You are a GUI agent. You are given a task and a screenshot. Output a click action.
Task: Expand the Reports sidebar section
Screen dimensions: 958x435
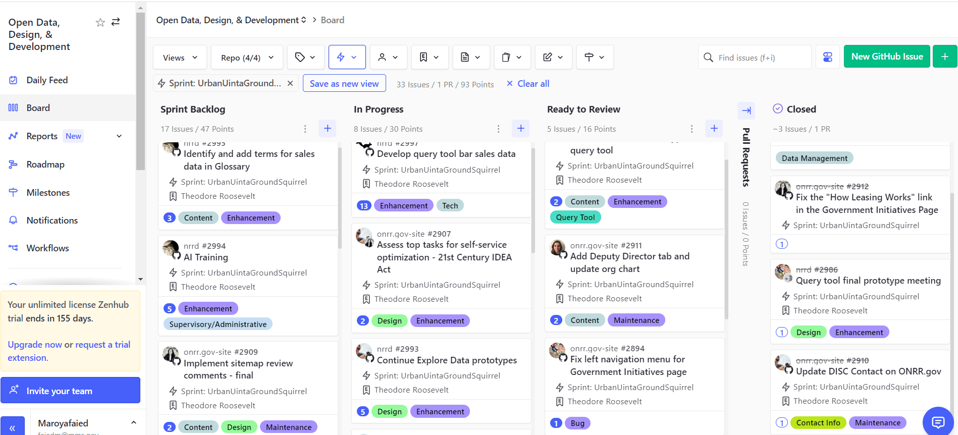point(119,136)
